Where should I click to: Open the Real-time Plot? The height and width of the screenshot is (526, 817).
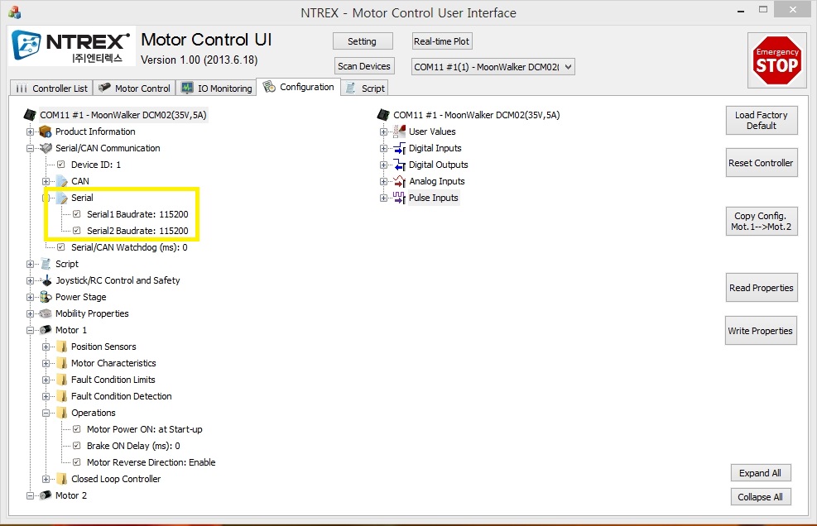pyautogui.click(x=442, y=41)
